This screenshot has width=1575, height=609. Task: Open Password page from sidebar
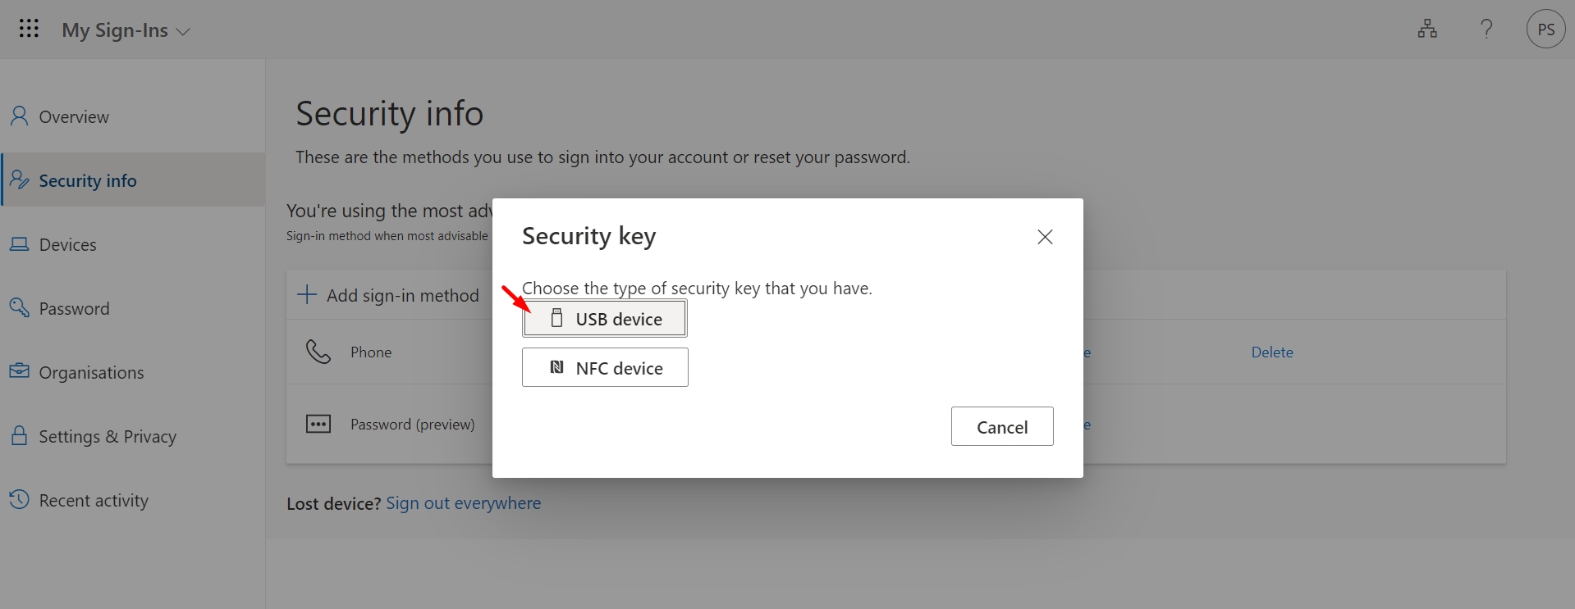click(x=74, y=308)
